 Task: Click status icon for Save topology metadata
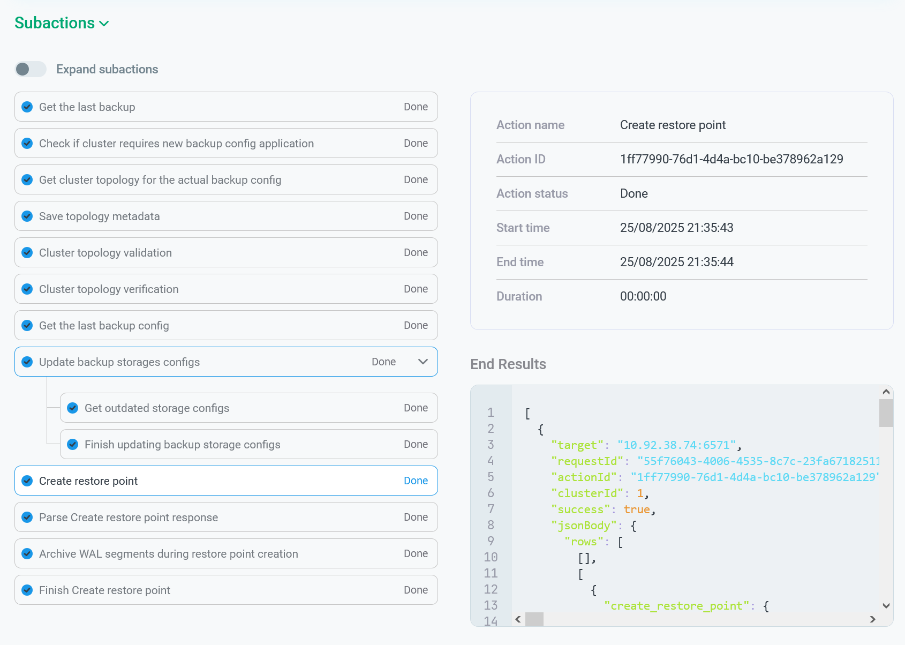[x=27, y=216]
